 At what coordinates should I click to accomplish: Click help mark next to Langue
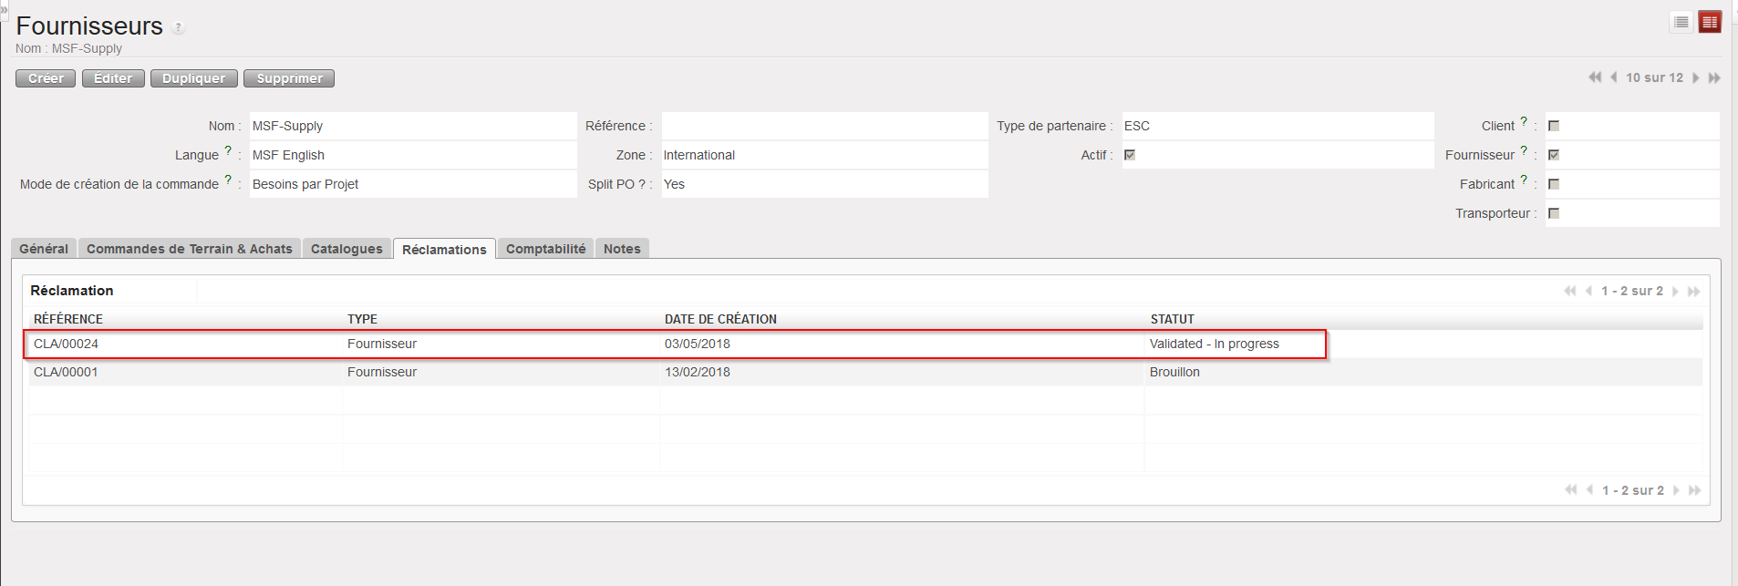click(x=228, y=150)
